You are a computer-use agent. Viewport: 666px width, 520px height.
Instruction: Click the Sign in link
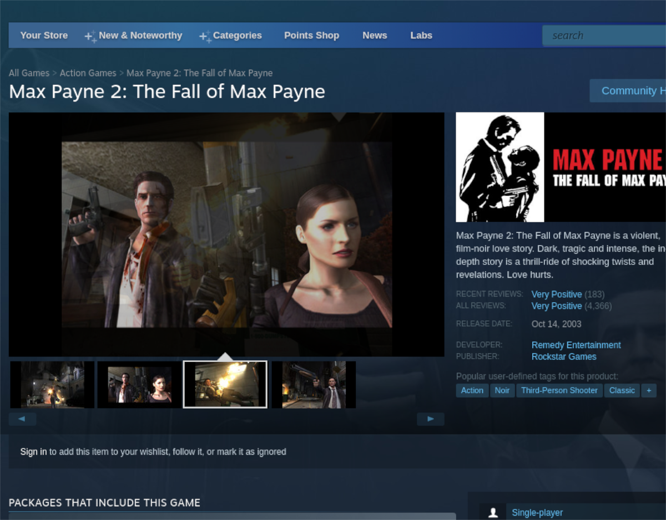click(33, 452)
